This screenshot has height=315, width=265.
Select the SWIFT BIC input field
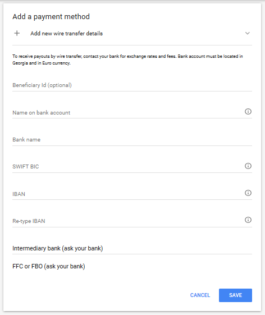coord(128,167)
